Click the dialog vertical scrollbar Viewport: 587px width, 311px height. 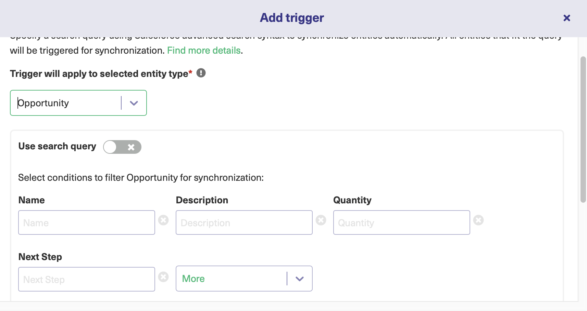(583, 130)
